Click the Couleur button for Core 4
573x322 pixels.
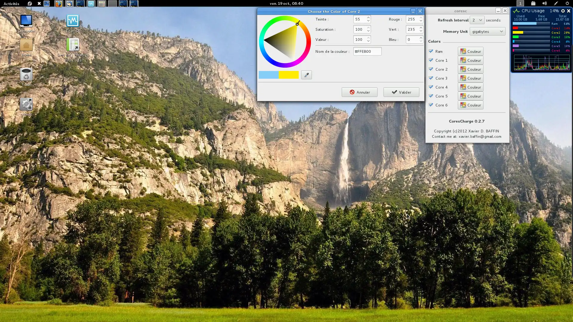470,87
